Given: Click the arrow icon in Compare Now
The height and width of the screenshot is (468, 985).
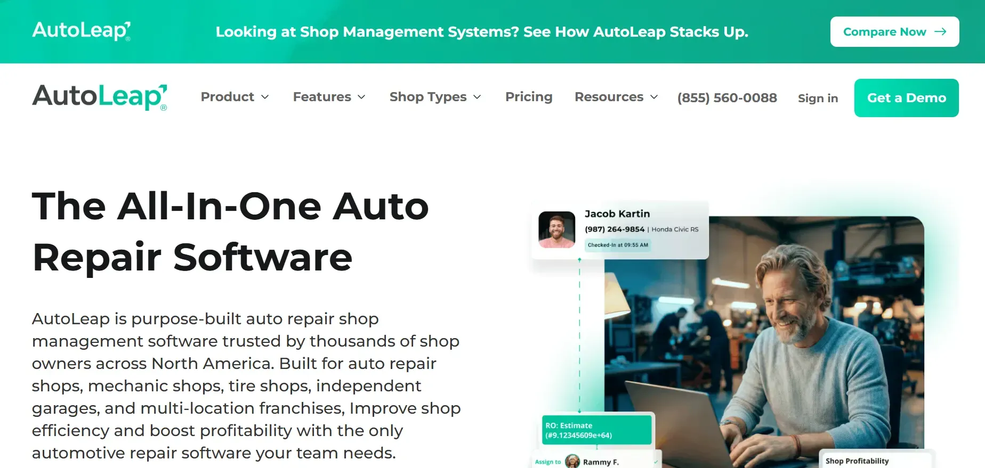Looking at the screenshot, I should pos(940,32).
